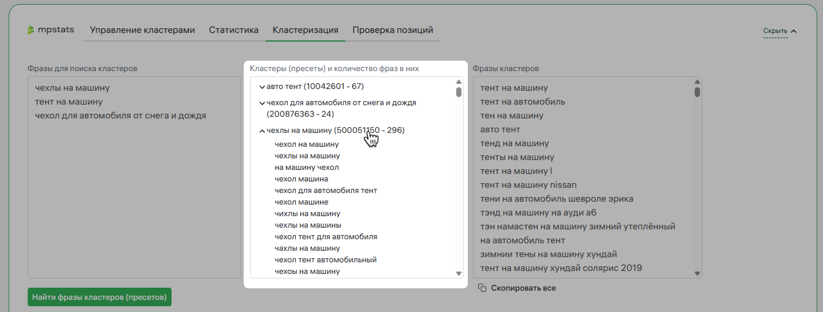Open the Проверка позиций tab

tap(393, 30)
